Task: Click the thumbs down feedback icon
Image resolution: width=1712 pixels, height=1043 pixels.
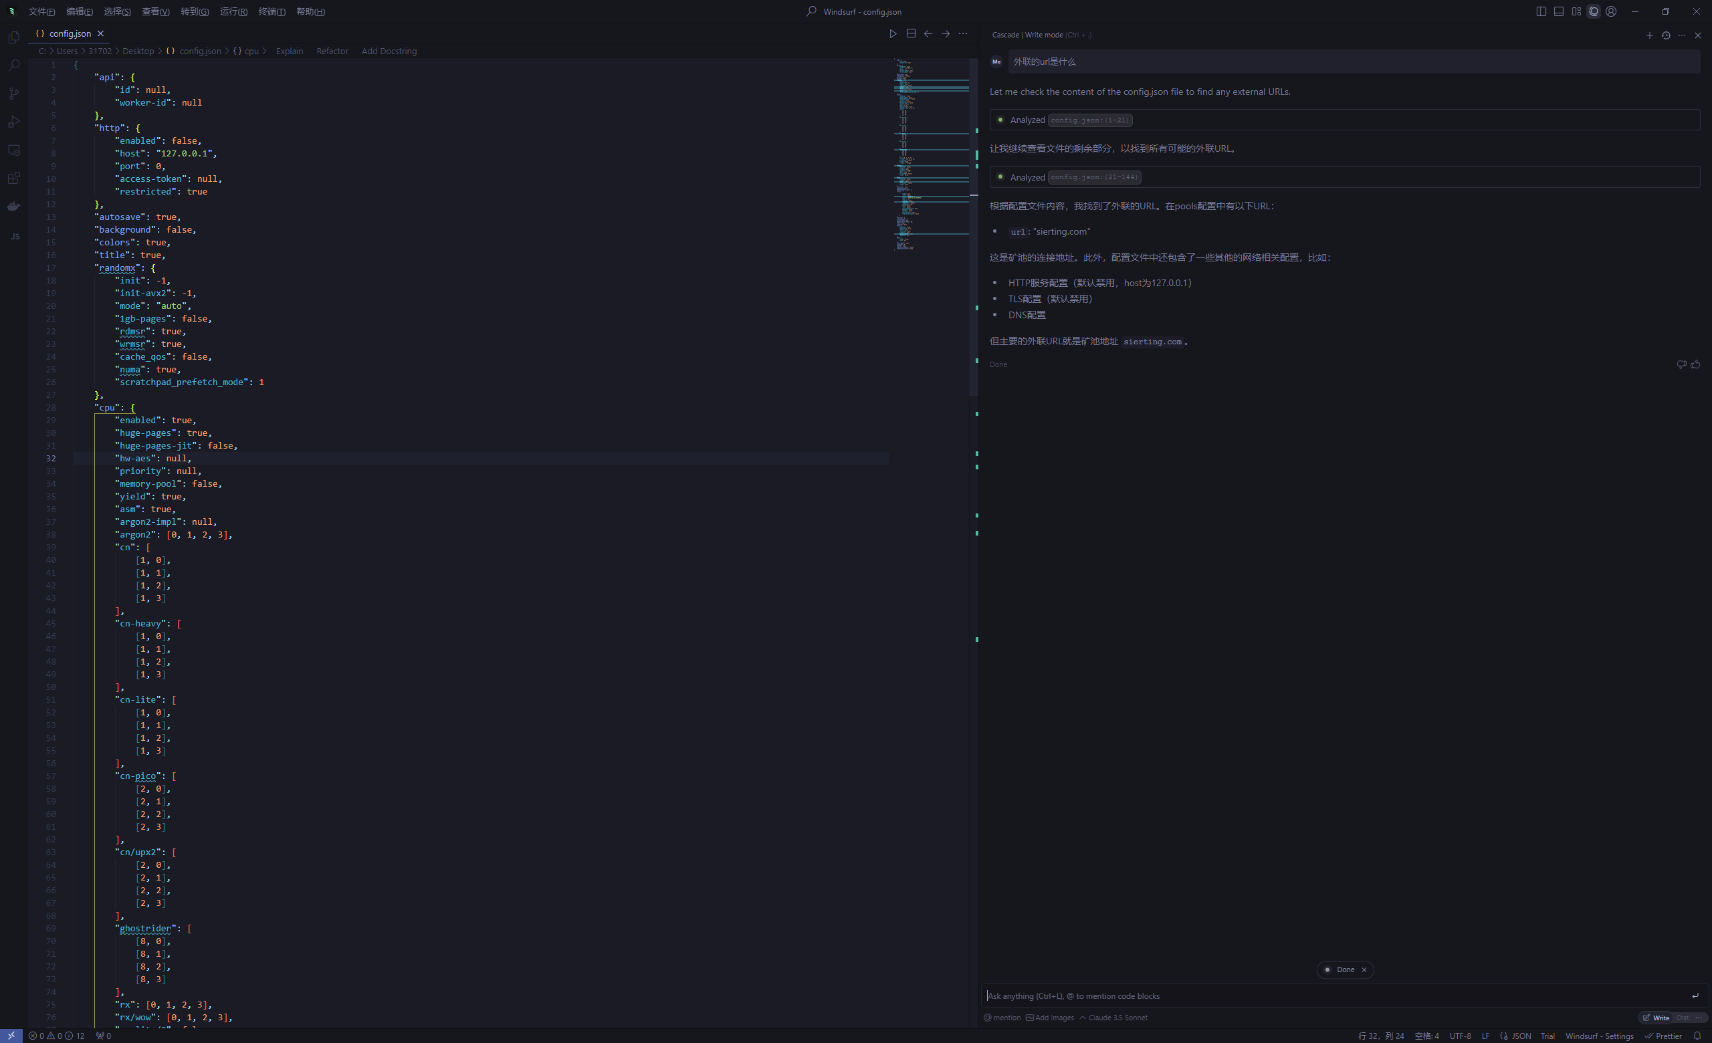Action: (1681, 364)
